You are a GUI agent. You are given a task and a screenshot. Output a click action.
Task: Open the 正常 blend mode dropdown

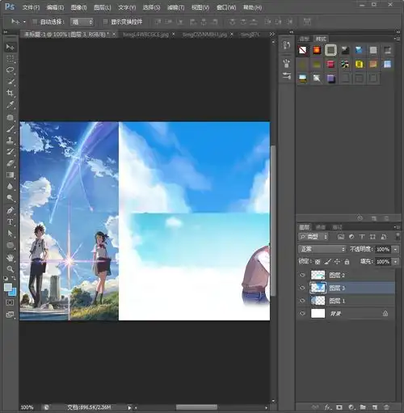pos(322,249)
